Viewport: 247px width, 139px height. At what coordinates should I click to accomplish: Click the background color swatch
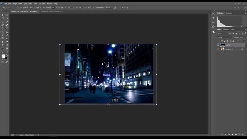[6, 58]
